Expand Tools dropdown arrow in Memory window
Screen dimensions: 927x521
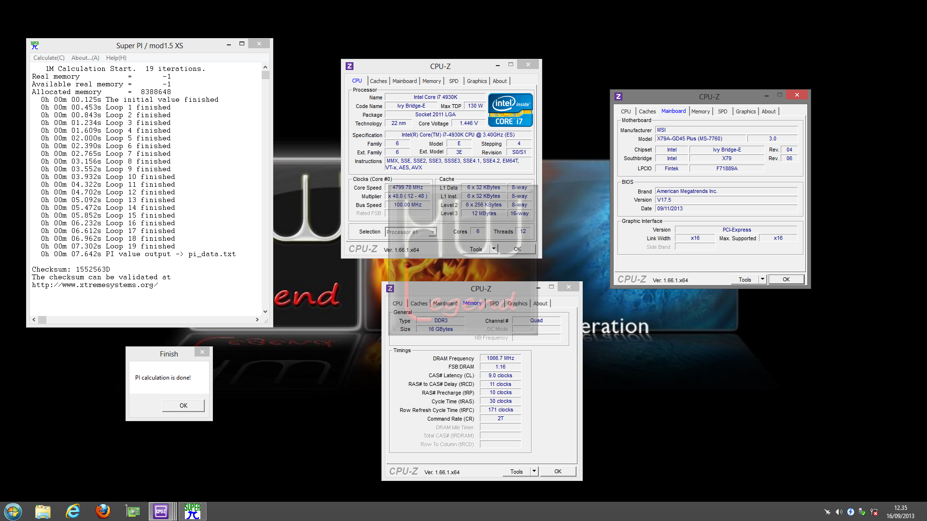point(534,471)
